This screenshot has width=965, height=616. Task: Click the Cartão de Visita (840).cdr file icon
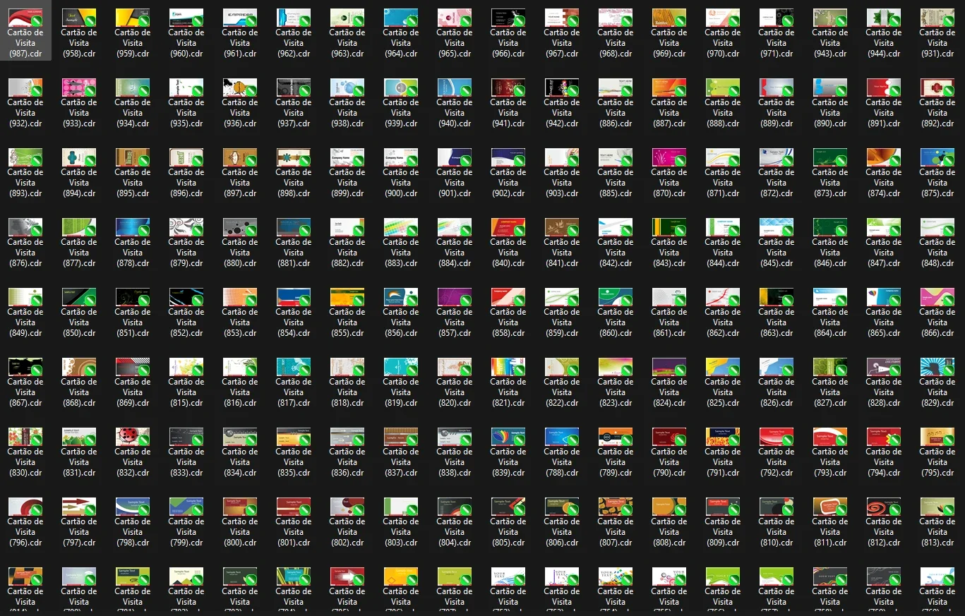[x=508, y=227]
